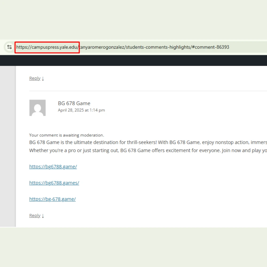Select the 'Your comment is awaiting moderation.' text
This screenshot has width=267, height=267.
pos(66,135)
